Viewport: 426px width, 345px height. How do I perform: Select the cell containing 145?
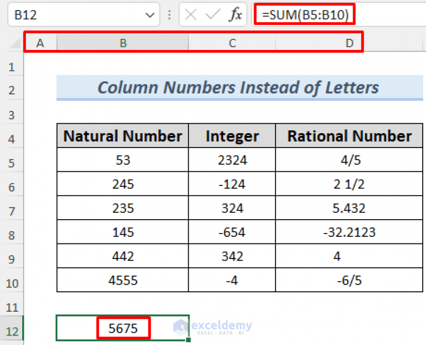click(x=123, y=232)
